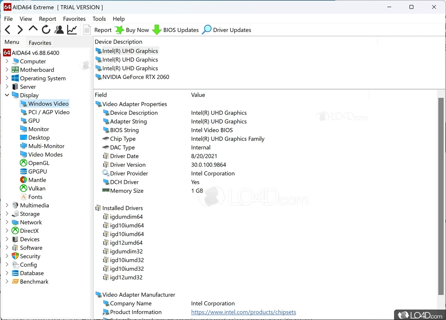Click the Back navigation arrow
This screenshot has width=446, height=320.
8,30
